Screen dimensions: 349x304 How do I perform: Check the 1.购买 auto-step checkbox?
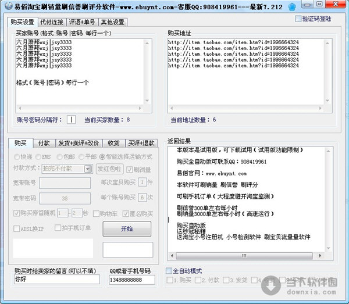tap(170, 280)
